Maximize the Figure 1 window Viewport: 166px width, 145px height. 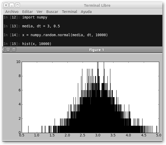click(14, 49)
